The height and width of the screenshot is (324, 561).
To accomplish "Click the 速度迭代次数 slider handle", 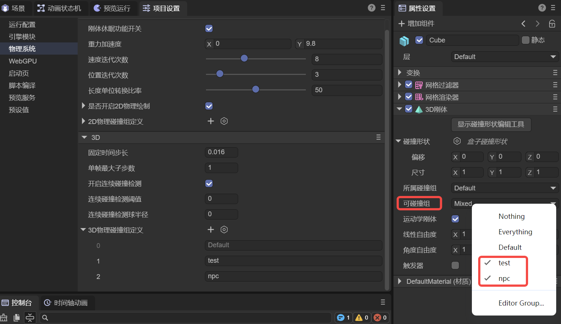I will click(x=244, y=58).
